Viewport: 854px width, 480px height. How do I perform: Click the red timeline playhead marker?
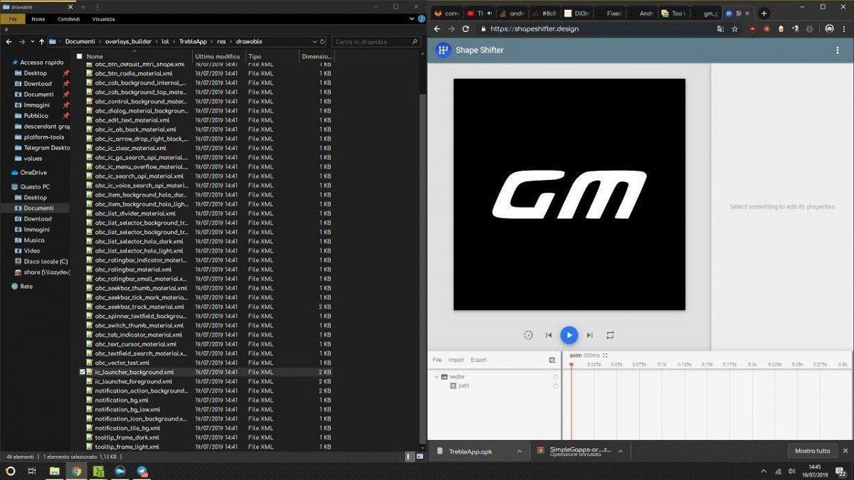[x=571, y=365]
